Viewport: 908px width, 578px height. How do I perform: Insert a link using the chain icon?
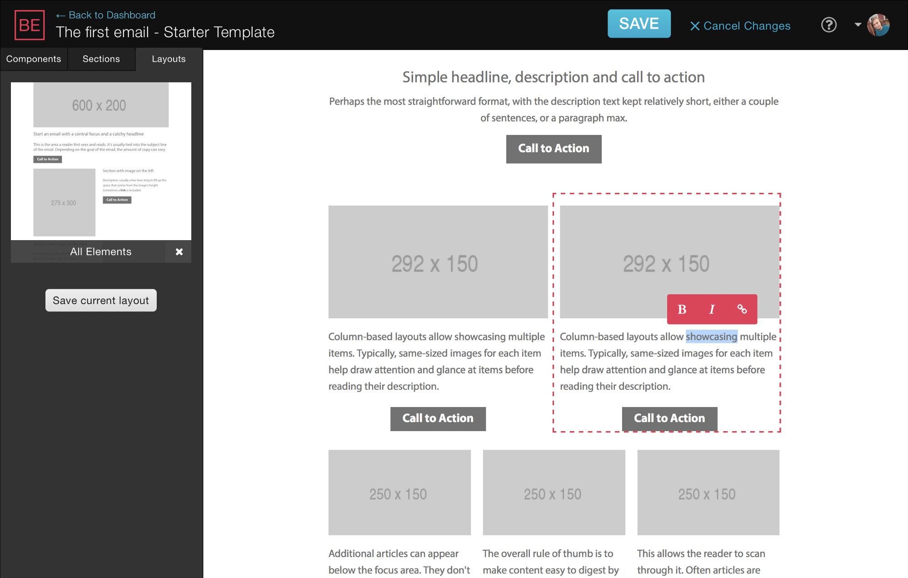[743, 309]
